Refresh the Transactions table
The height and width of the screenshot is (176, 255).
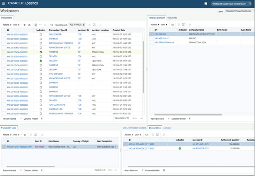pyautogui.click(x=52, y=25)
